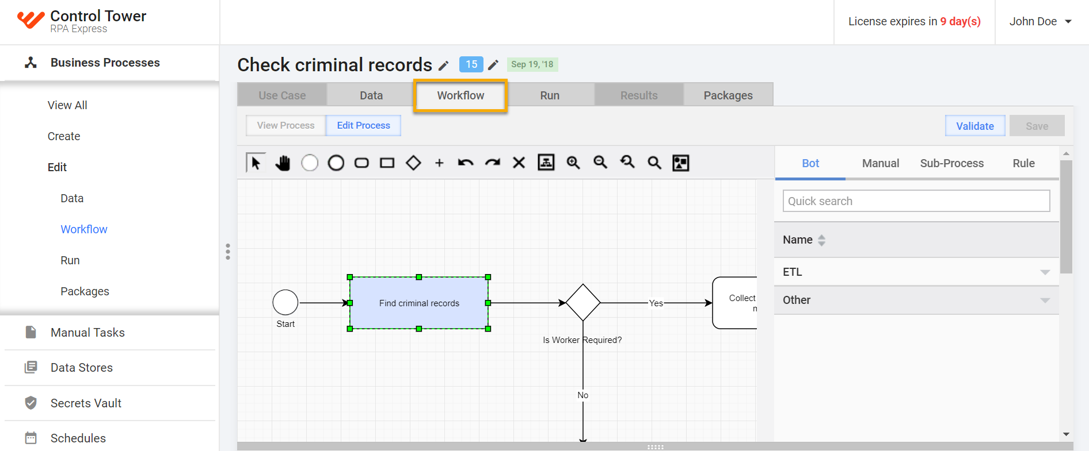Click the plain magnifier fit icon
Image resolution: width=1089 pixels, height=451 pixels.
click(654, 163)
